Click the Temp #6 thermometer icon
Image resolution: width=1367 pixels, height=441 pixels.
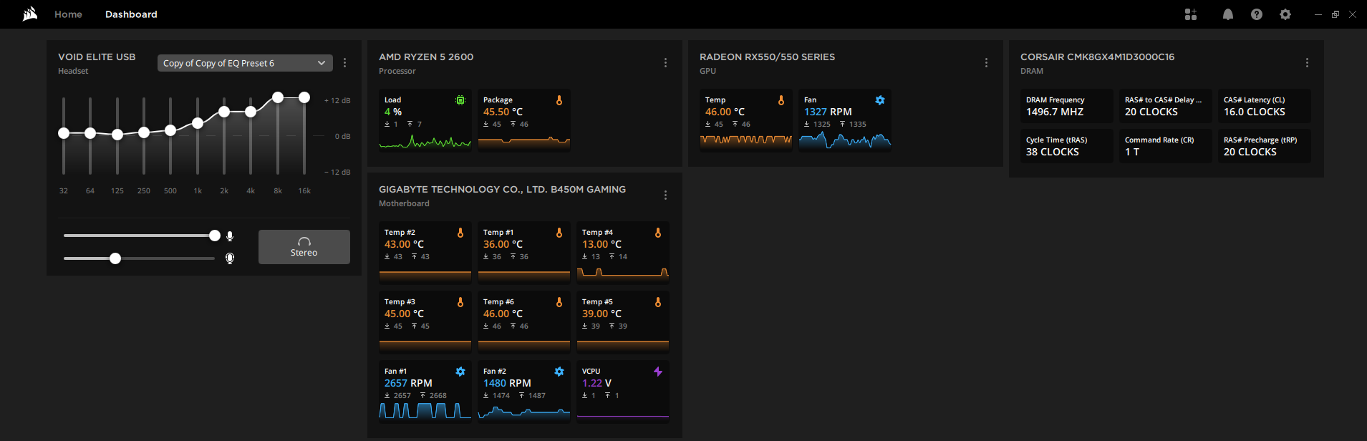pyautogui.click(x=559, y=302)
